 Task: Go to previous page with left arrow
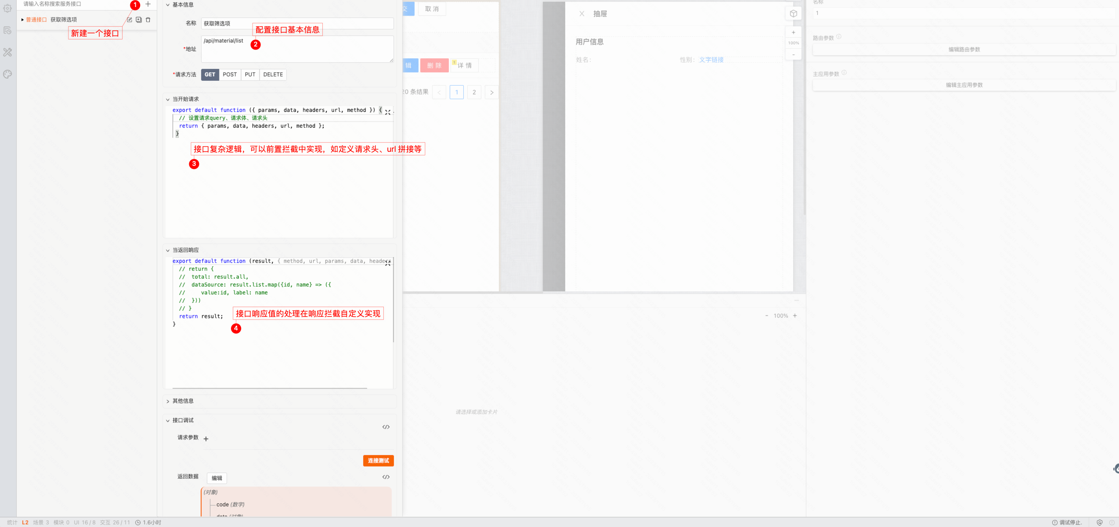pos(439,92)
